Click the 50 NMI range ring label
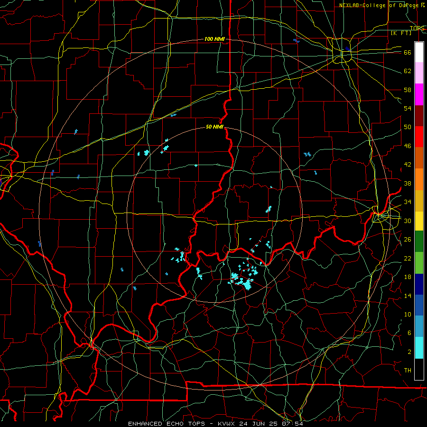The height and width of the screenshot is (427, 427). coord(214,127)
